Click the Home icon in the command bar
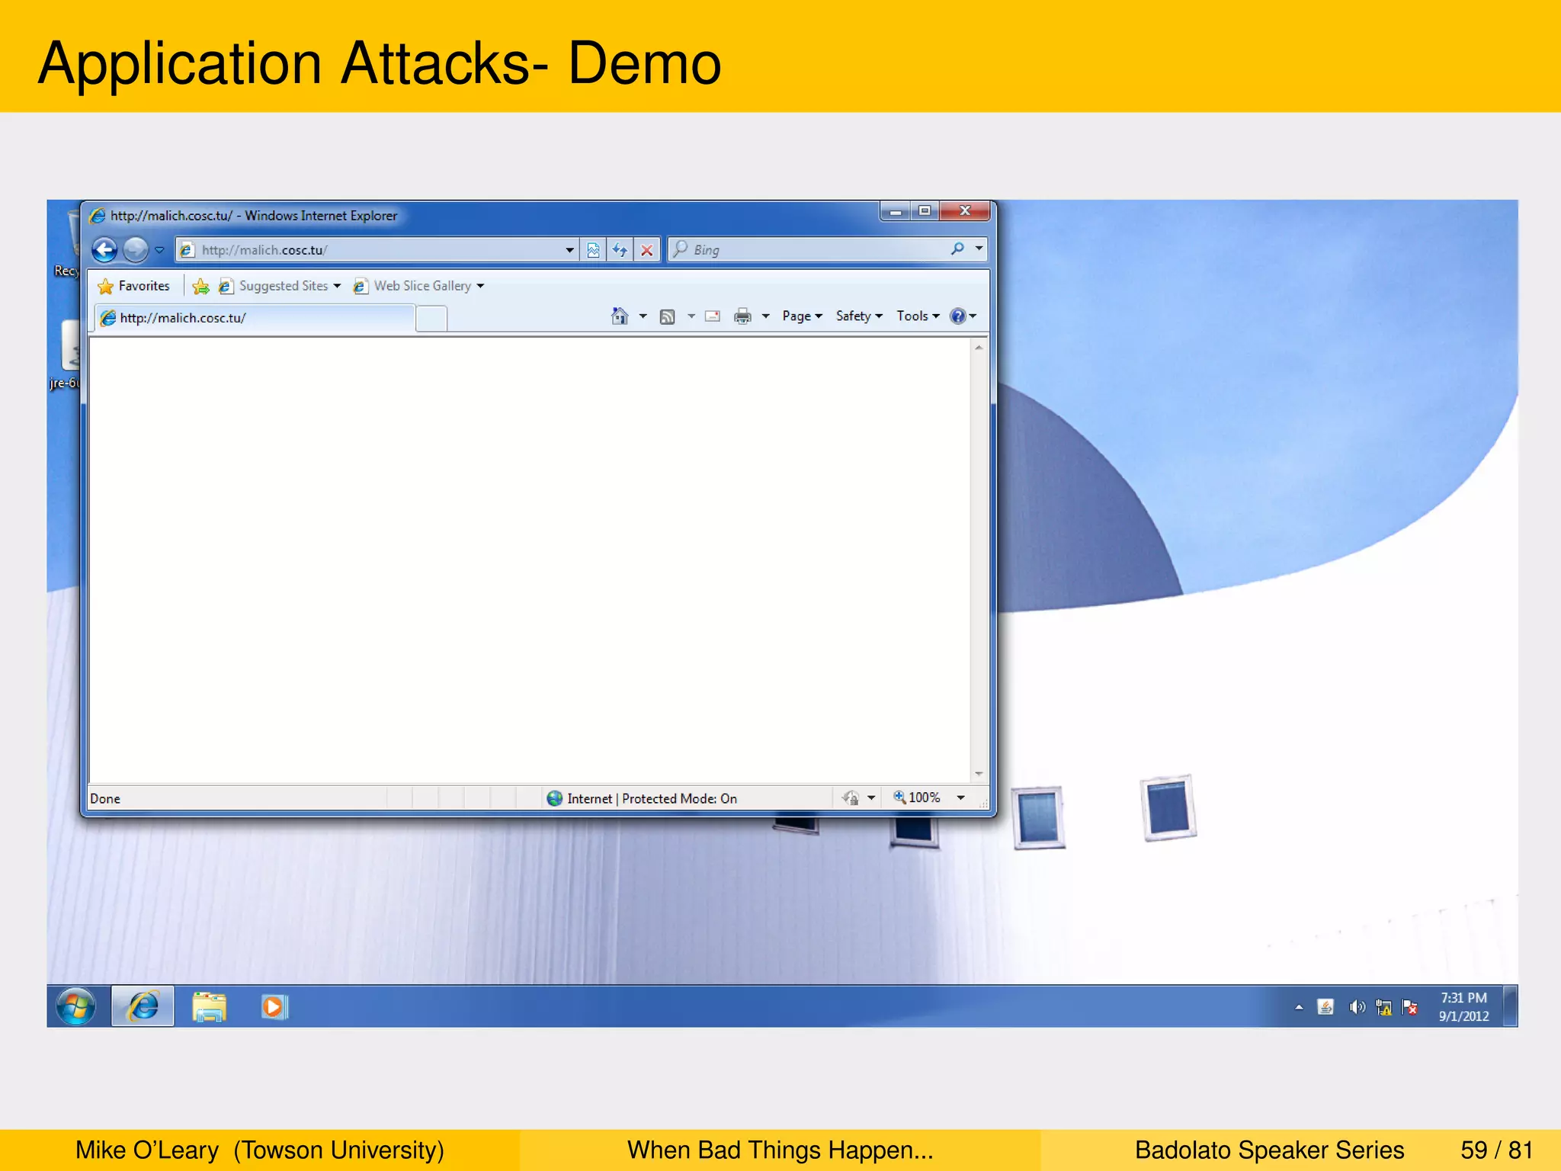Image resolution: width=1561 pixels, height=1171 pixels. (620, 316)
